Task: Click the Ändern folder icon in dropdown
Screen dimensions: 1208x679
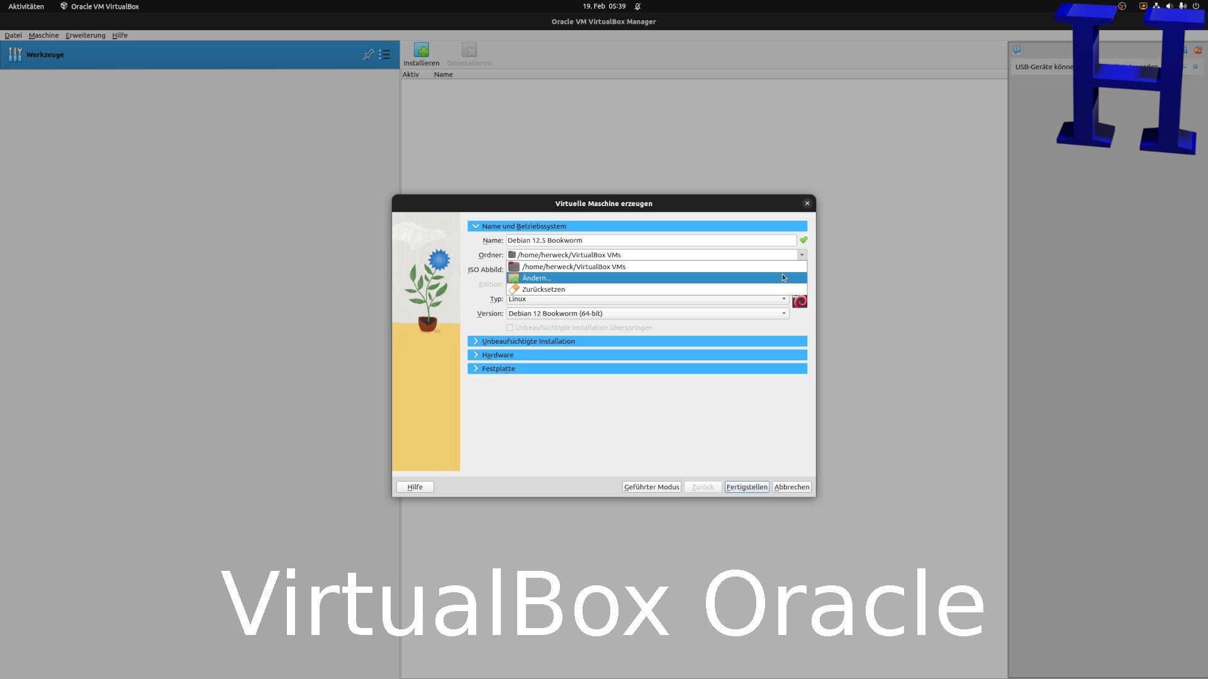Action: point(514,278)
